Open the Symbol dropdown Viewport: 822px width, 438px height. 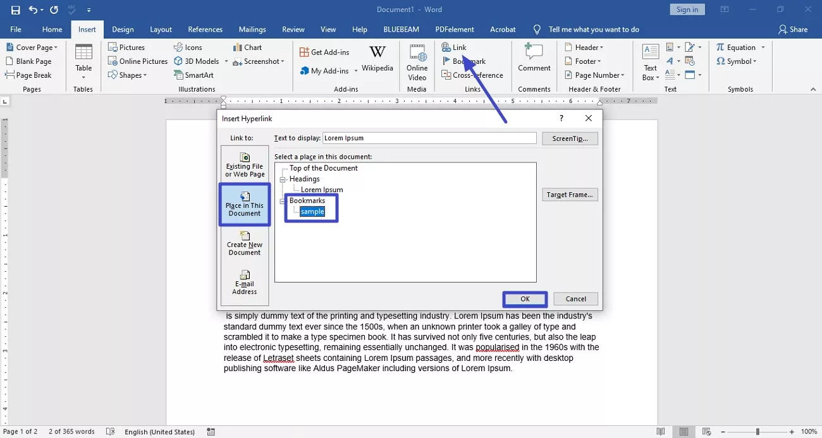click(x=737, y=61)
